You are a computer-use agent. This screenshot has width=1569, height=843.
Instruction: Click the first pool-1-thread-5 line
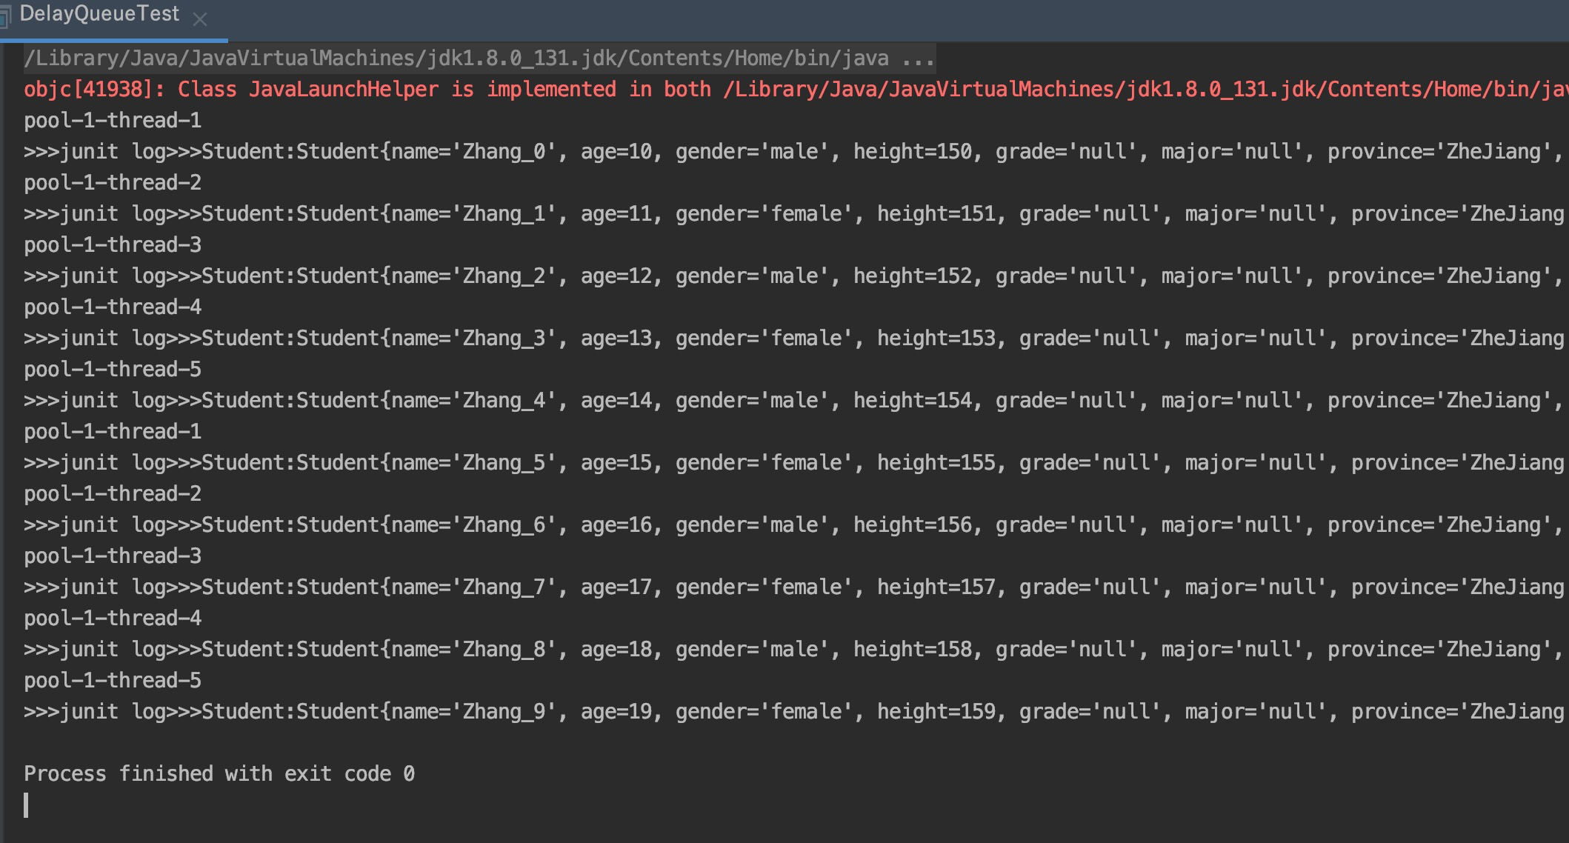113,370
